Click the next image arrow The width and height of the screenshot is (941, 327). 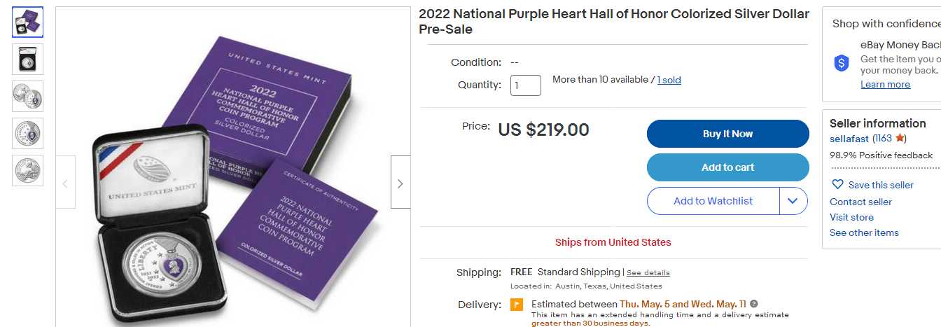point(400,183)
